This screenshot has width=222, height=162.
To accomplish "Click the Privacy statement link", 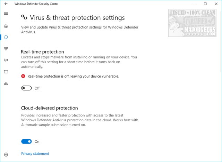I will [x=35, y=154].
